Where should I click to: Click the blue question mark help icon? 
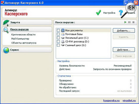point(121,13)
